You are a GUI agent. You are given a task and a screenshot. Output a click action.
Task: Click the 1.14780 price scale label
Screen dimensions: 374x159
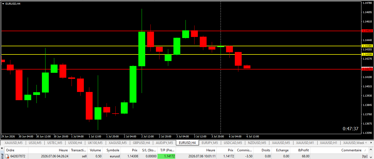(367, 3)
